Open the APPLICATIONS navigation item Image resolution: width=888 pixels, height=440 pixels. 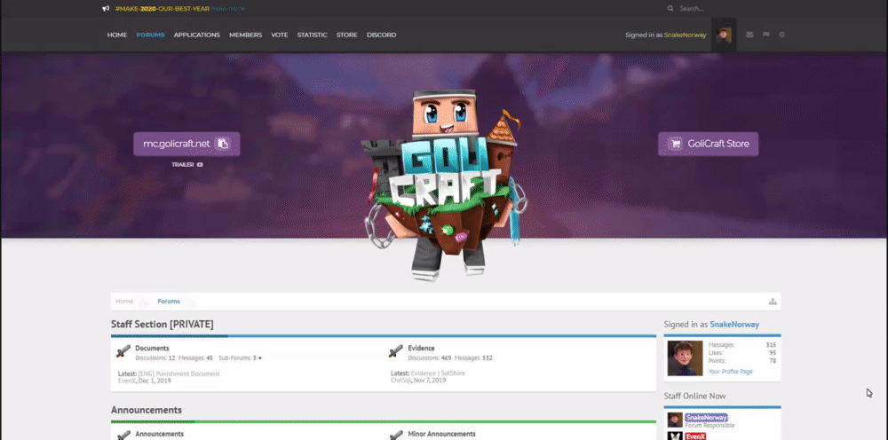point(197,35)
